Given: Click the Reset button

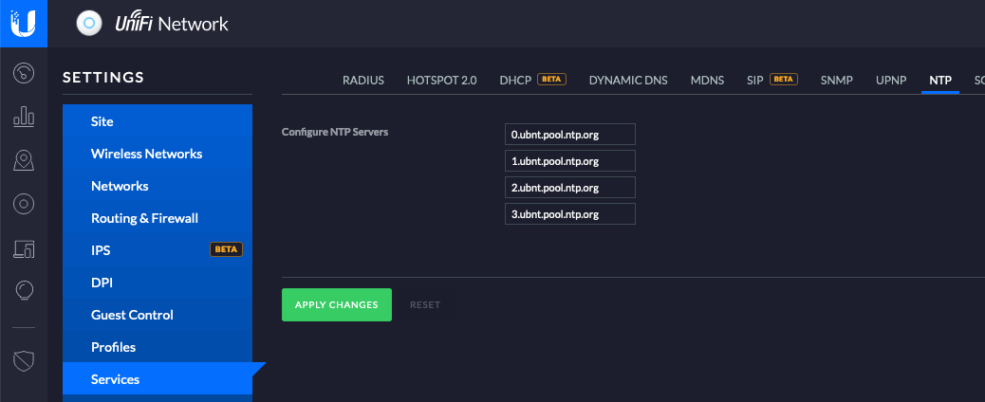Looking at the screenshot, I should pyautogui.click(x=425, y=304).
